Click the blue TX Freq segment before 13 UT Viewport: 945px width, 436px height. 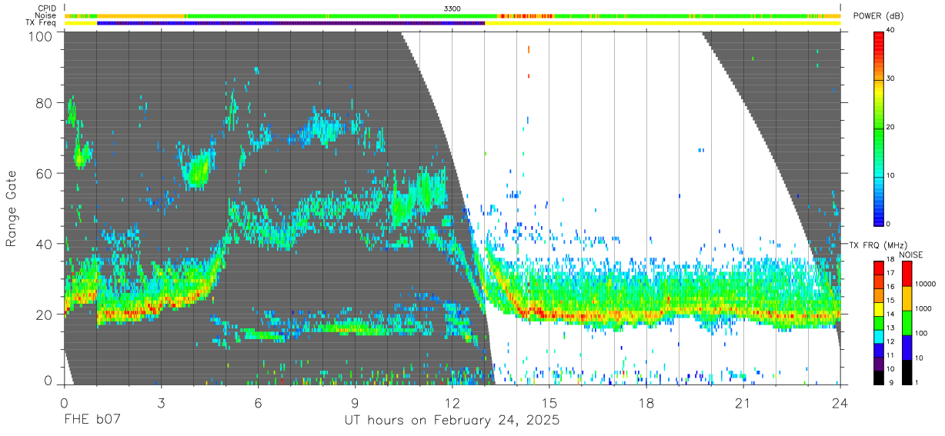(291, 23)
